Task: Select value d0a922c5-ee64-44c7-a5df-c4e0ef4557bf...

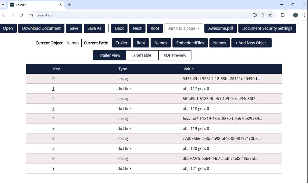Action: click(x=220, y=158)
